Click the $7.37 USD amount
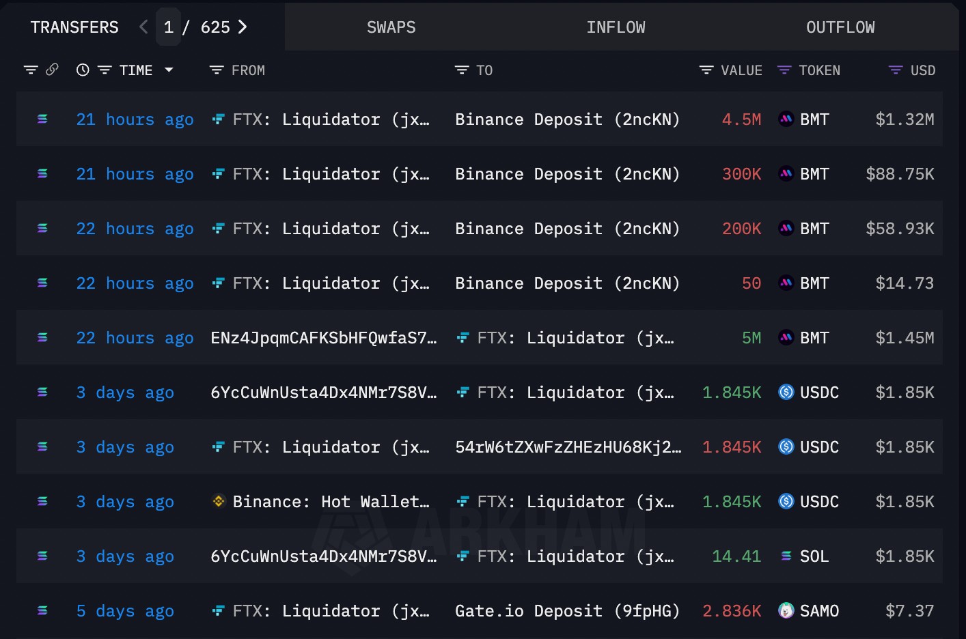The image size is (966, 639). coord(909,611)
